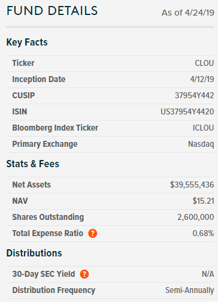Click the N/A SEC yield value
Viewport: 218px width, 302px height.
point(208,274)
